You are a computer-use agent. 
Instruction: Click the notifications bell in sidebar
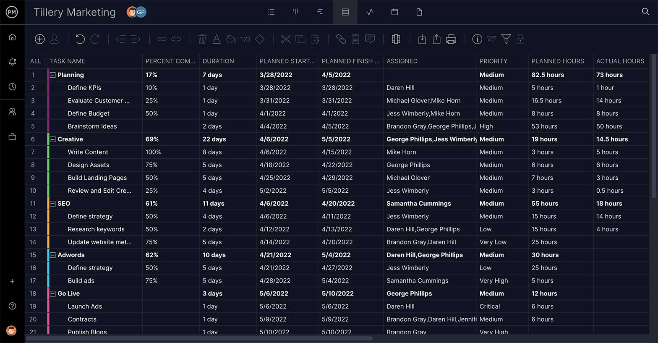12,62
